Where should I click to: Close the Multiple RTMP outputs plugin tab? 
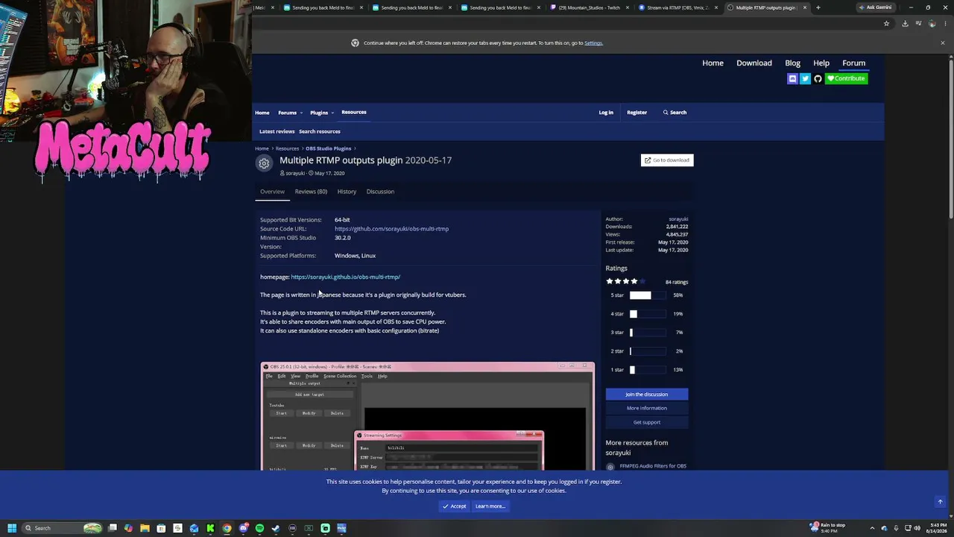click(x=805, y=7)
